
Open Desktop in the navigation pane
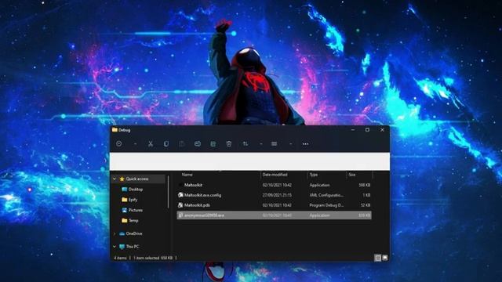tap(136, 190)
